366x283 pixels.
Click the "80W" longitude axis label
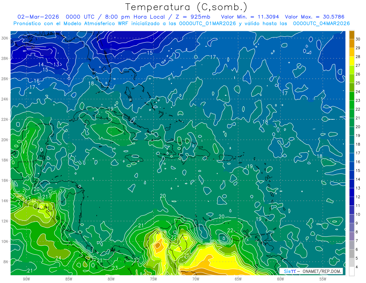[111, 279]
